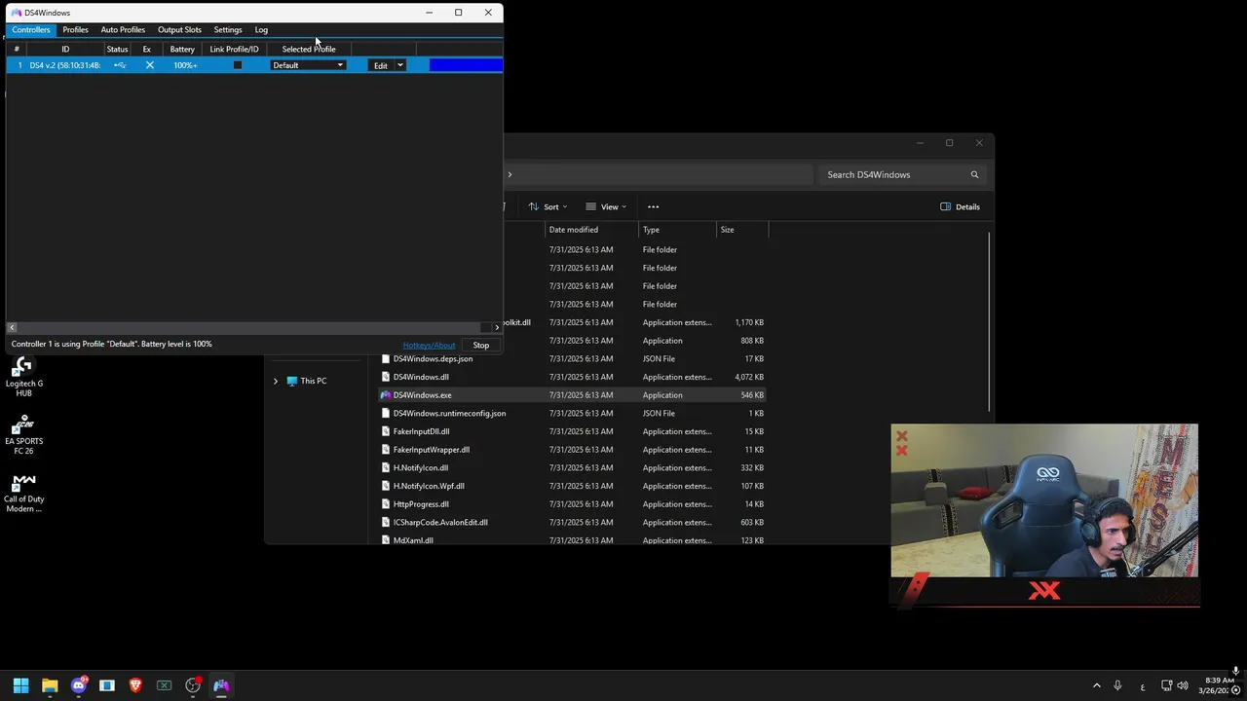The width and height of the screenshot is (1247, 701).
Task: Switch to the Log tab
Action: tap(261, 29)
